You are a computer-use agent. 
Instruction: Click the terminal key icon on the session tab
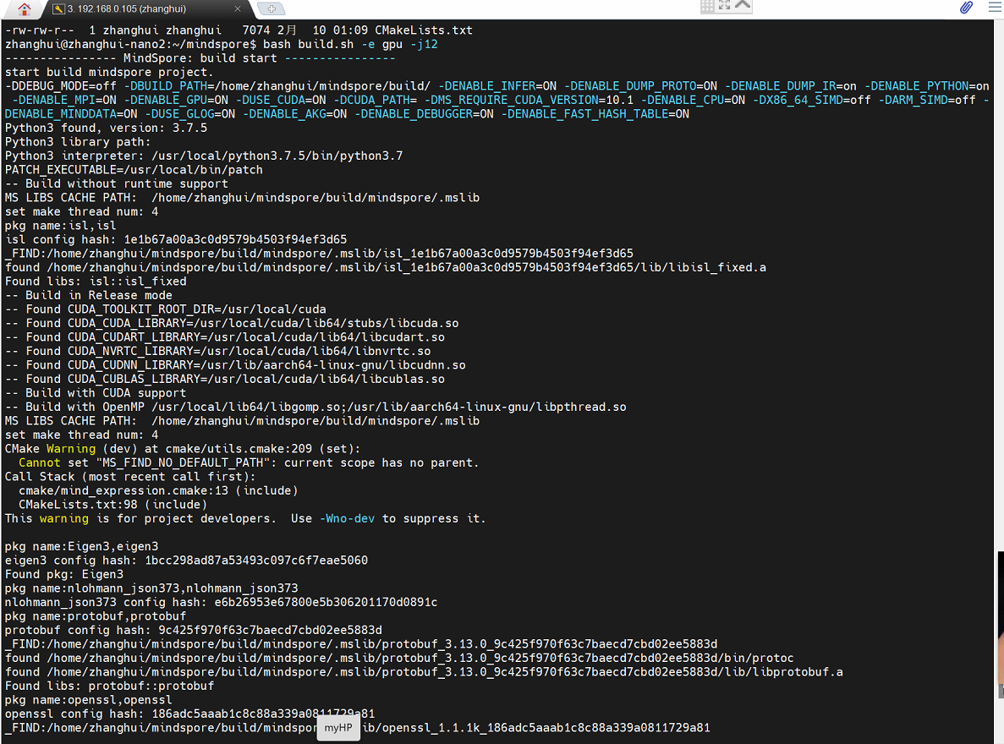click(x=58, y=9)
